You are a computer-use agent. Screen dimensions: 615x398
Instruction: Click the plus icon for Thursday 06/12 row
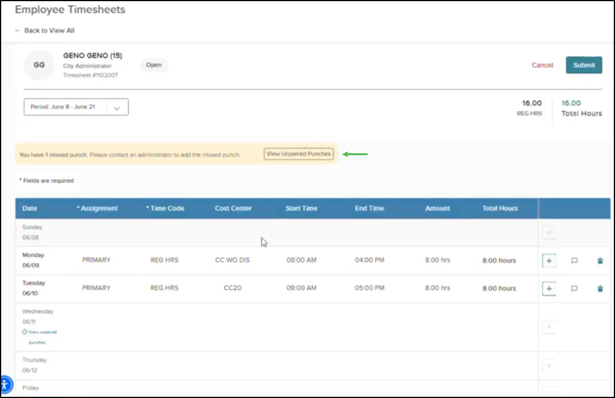point(549,366)
